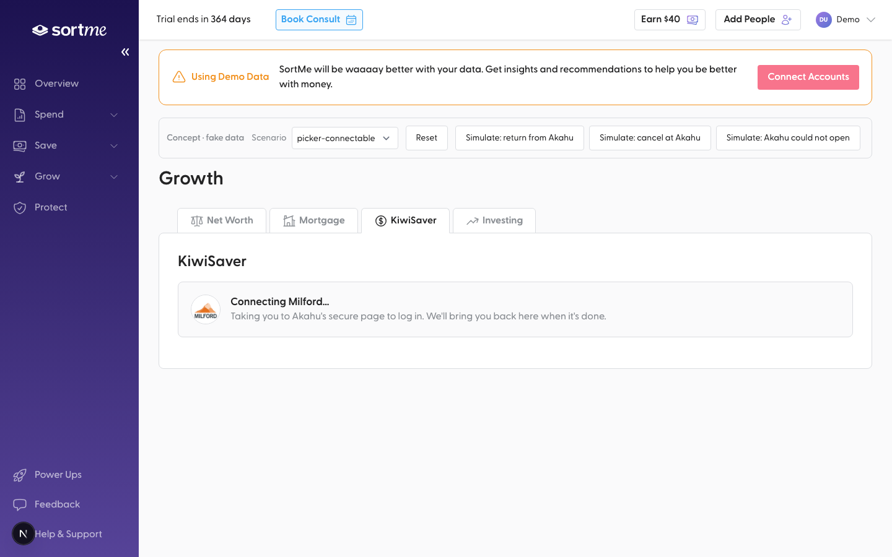Collapse the sidebar with double chevron

pos(125,52)
